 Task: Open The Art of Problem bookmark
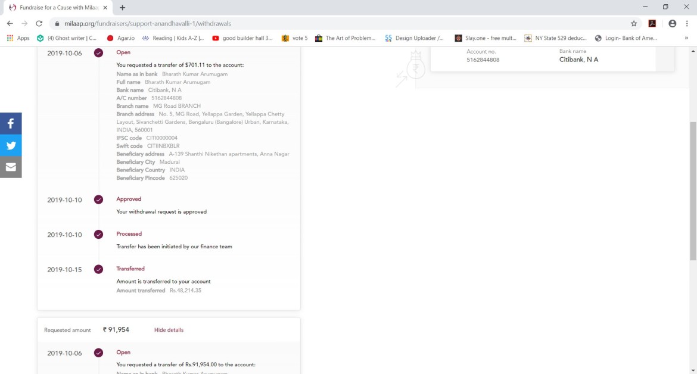tap(346, 38)
